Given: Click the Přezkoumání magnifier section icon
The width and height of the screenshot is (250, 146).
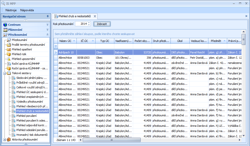Looking at the screenshot, I should click(5, 35).
